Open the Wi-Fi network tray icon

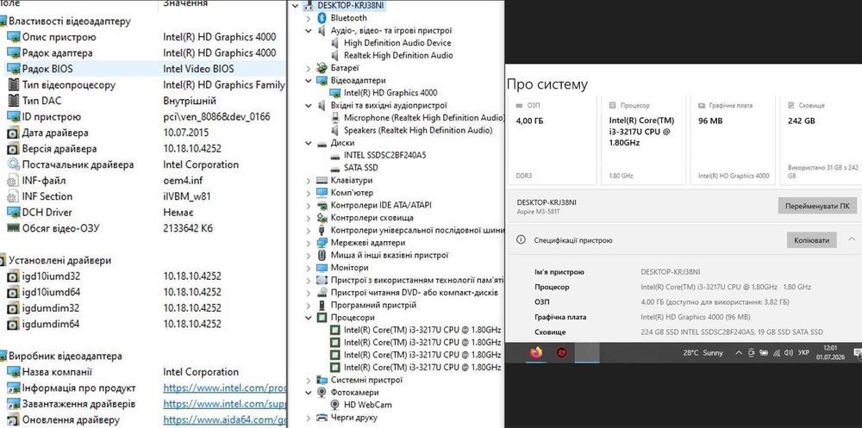(x=777, y=353)
